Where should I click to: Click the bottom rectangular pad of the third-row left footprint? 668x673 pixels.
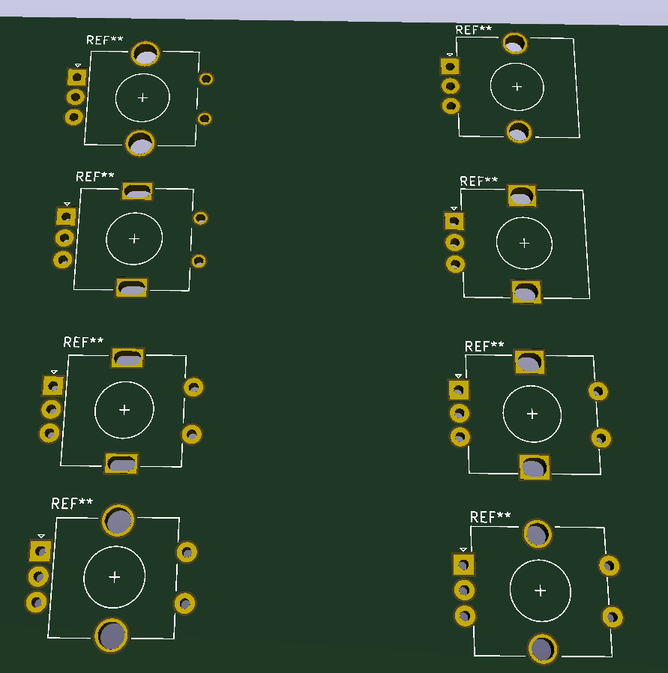click(x=123, y=462)
